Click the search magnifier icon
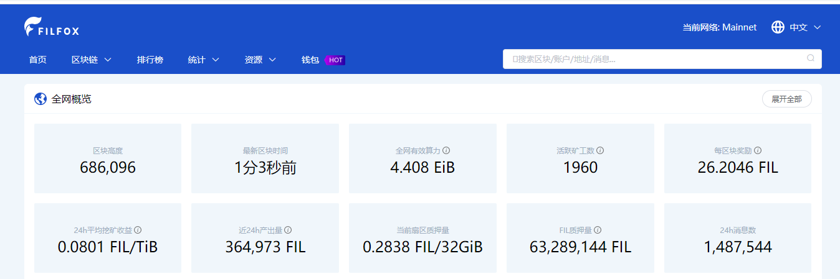Viewport: 840px width, 279px height. 810,58
